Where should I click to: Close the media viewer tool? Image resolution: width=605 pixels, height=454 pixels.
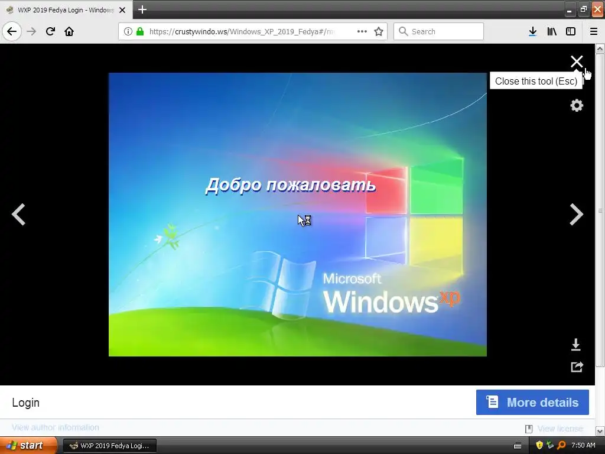click(577, 61)
